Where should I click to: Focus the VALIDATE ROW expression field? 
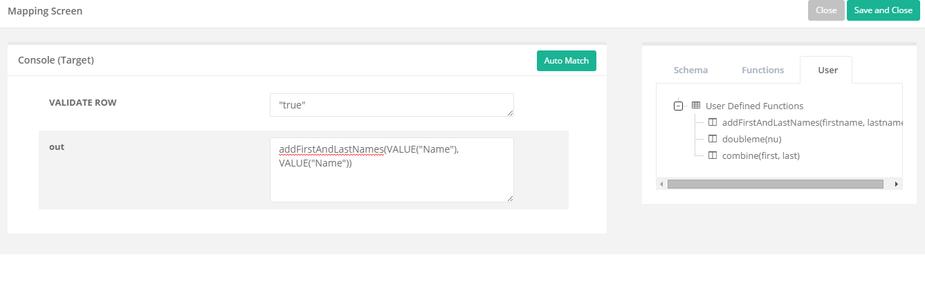tap(391, 105)
